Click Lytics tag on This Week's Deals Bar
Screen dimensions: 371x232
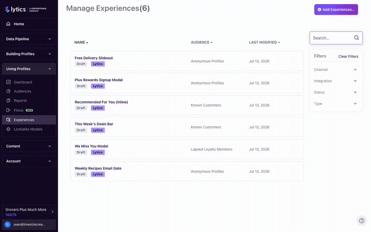[98, 130]
